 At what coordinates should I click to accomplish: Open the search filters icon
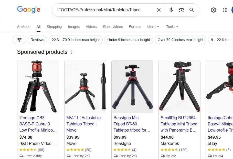point(19,40)
